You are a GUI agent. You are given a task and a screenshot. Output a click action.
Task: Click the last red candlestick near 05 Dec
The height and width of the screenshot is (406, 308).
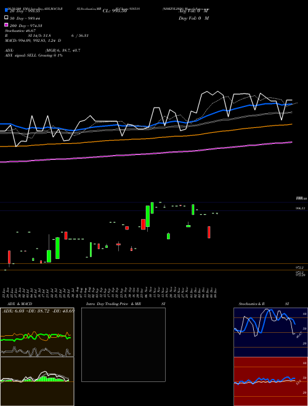tap(209, 233)
